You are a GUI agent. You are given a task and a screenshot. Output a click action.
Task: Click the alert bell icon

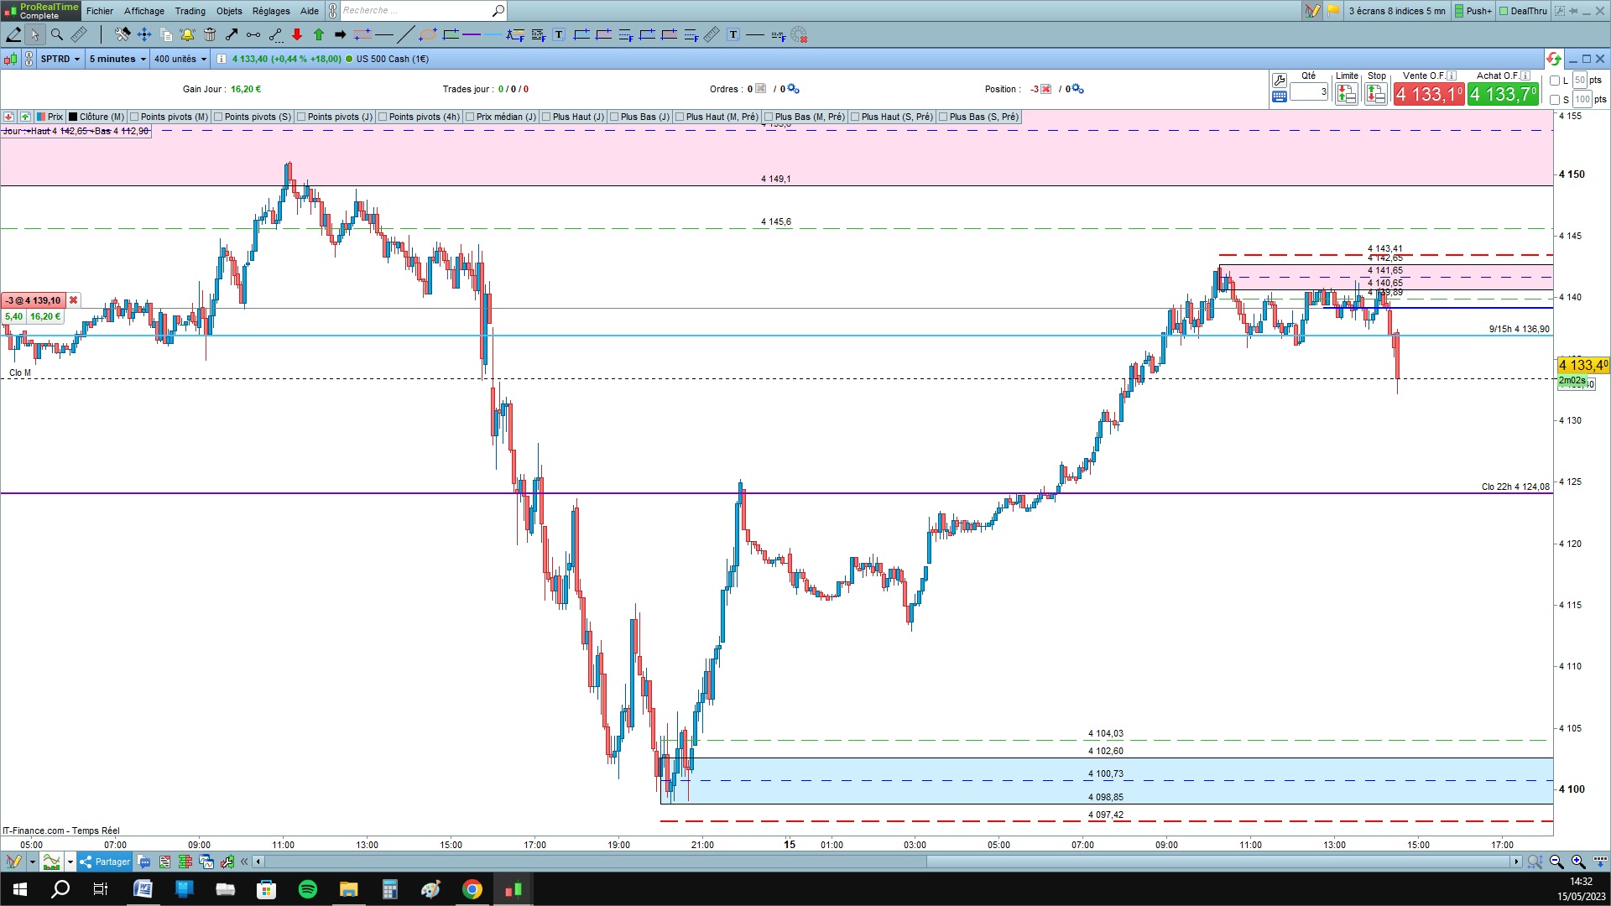[x=187, y=34]
